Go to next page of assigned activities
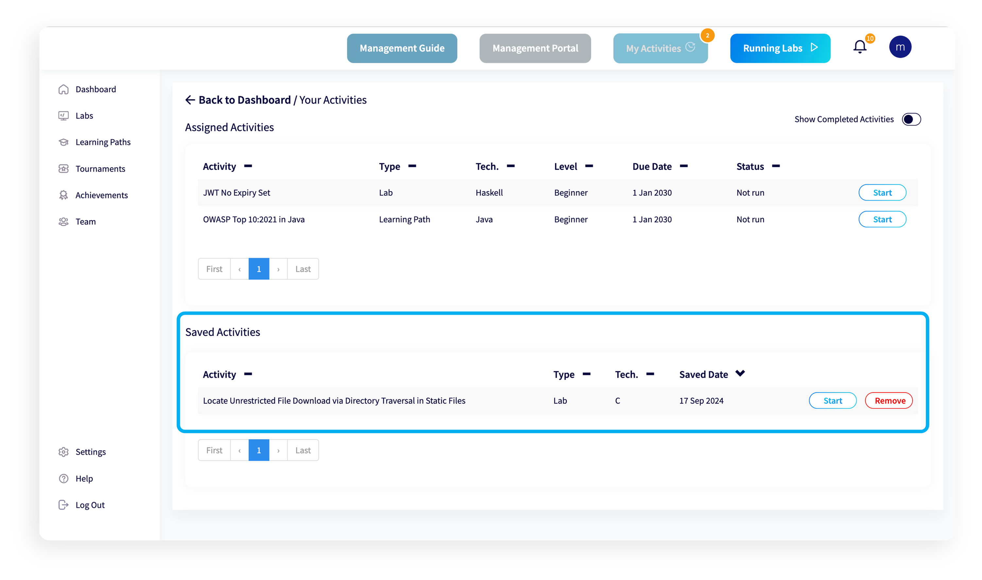982x580 pixels. [278, 269]
